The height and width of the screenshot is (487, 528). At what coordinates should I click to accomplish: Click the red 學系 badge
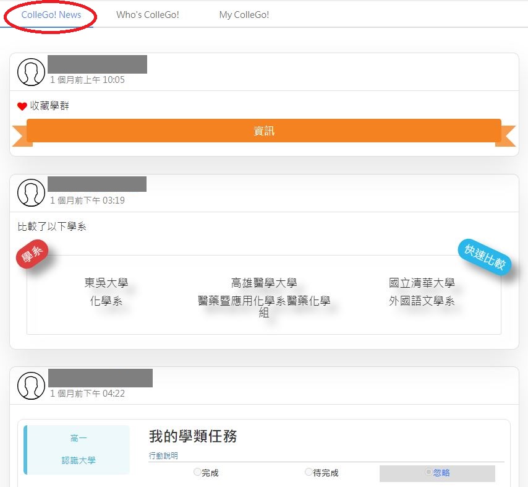coord(32,254)
